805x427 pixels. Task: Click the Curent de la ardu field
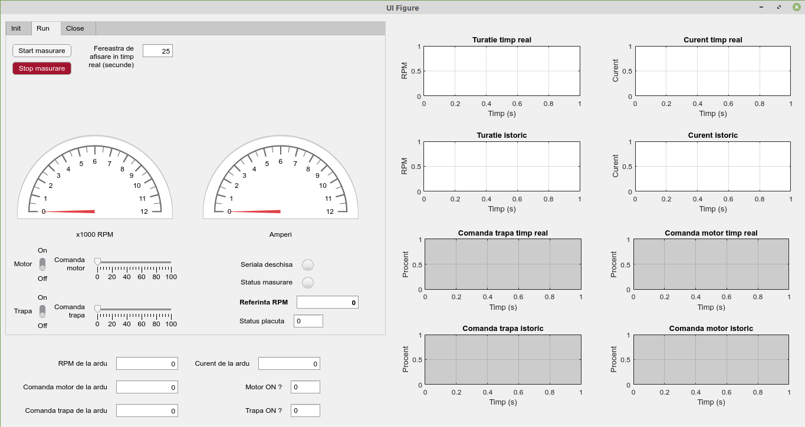point(289,364)
